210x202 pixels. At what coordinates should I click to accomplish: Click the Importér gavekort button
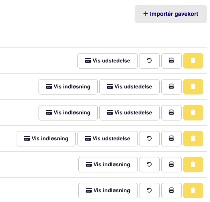point(171,14)
